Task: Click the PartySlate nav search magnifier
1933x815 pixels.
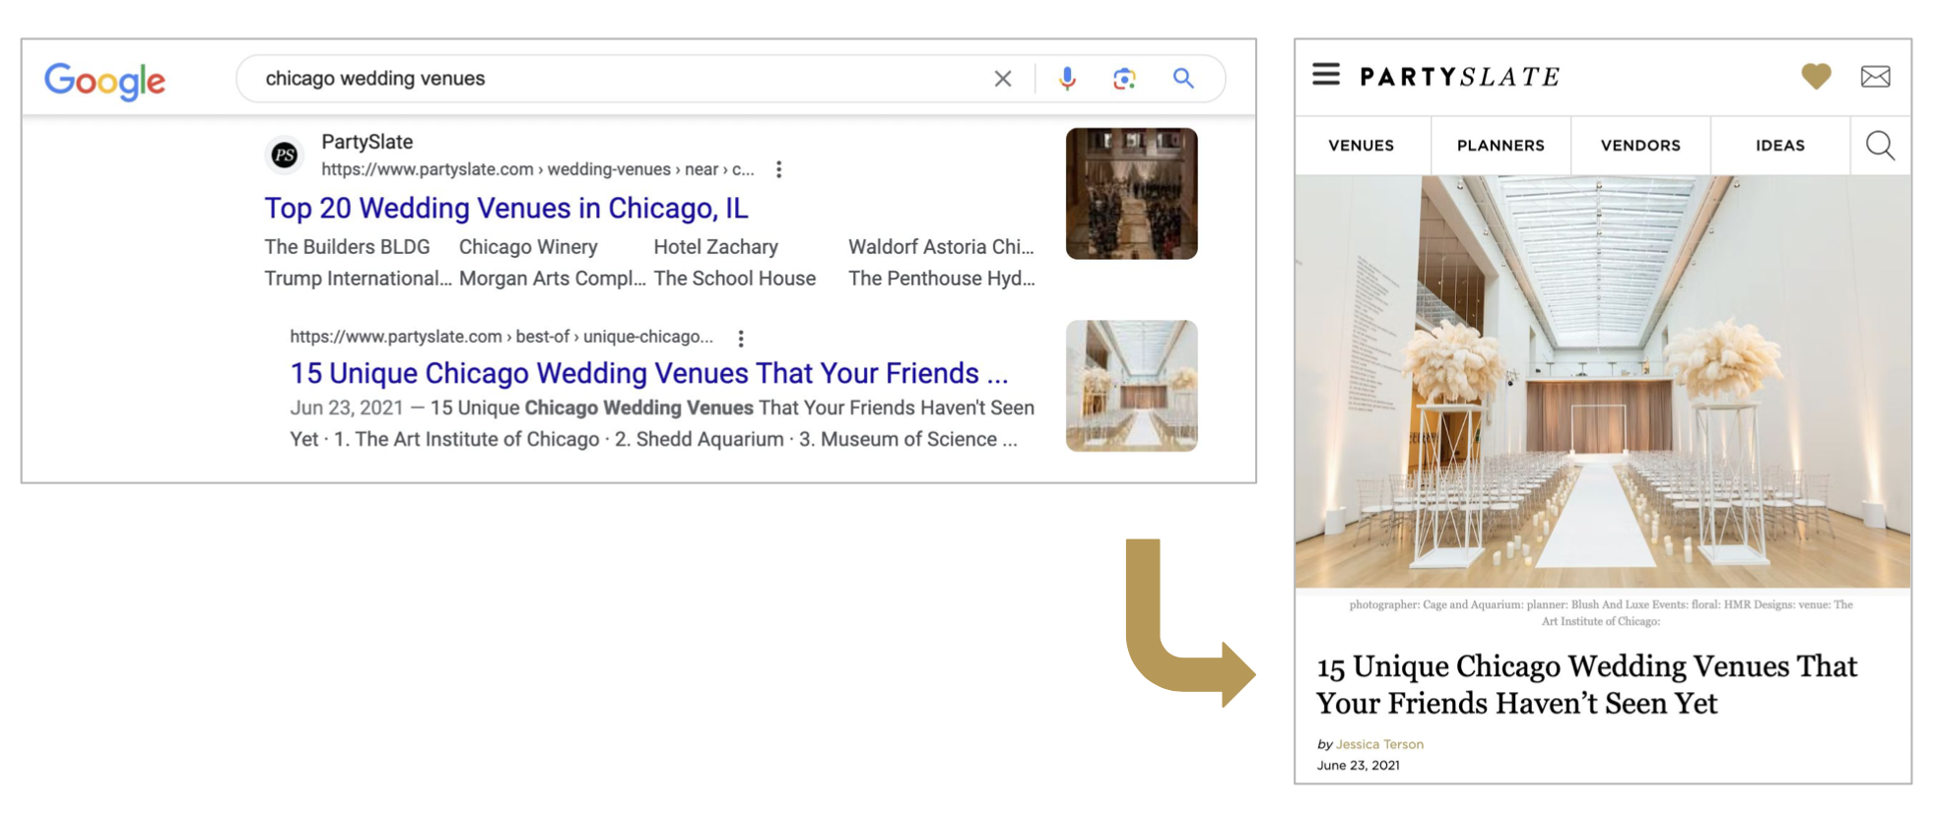Action: (1880, 146)
